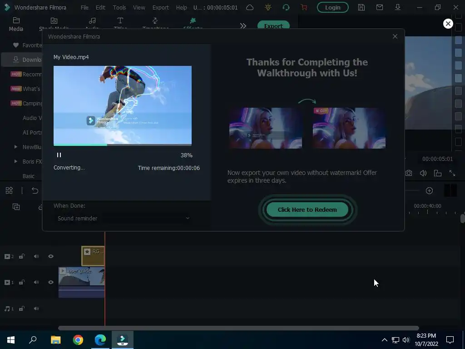This screenshot has height=349, width=465.
Task: Click the undo arrow in timeline toolbar
Action: (x=35, y=190)
